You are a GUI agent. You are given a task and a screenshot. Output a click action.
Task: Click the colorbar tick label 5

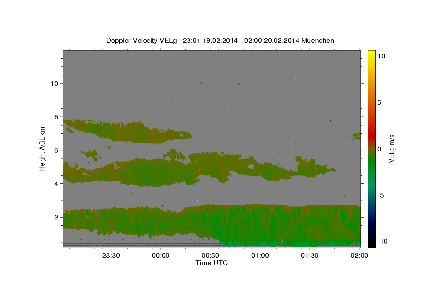[379, 102]
